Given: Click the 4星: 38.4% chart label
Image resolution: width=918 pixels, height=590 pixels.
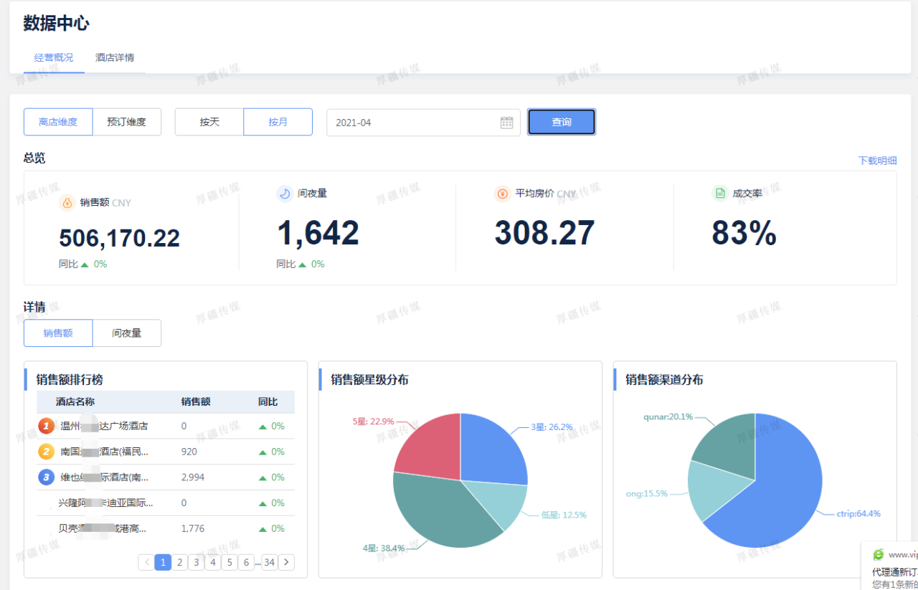Looking at the screenshot, I should point(384,548).
